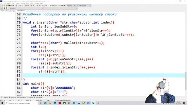Open the Project menu
Viewport: 187px width, 105px height.
pos(18,3)
